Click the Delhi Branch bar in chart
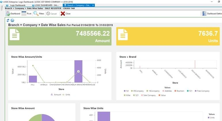 [78, 71]
